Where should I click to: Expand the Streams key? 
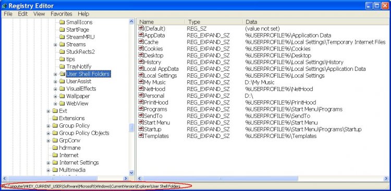(55, 45)
